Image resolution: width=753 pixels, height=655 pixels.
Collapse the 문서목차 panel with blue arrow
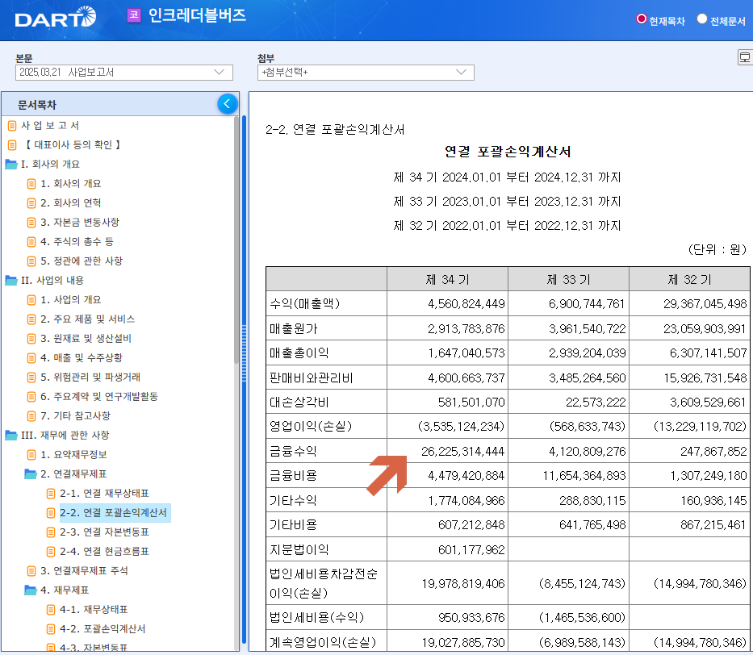(228, 103)
